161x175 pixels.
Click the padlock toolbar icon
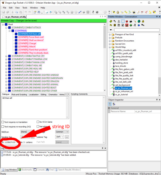click(118, 12)
